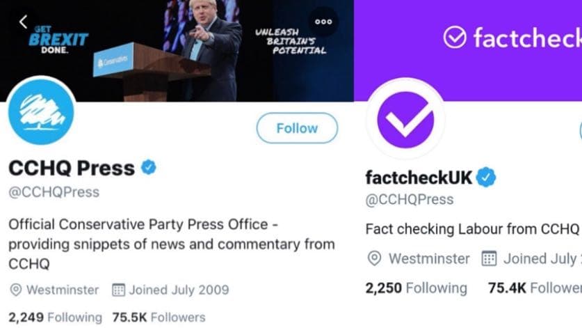Click location pin on factcheckUK profile

coord(374,258)
